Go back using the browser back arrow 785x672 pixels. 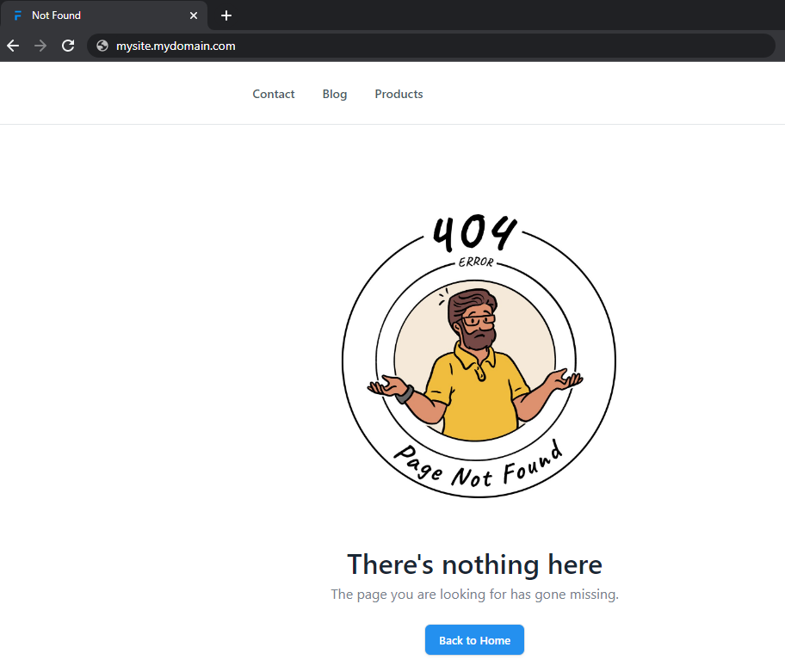pos(13,46)
